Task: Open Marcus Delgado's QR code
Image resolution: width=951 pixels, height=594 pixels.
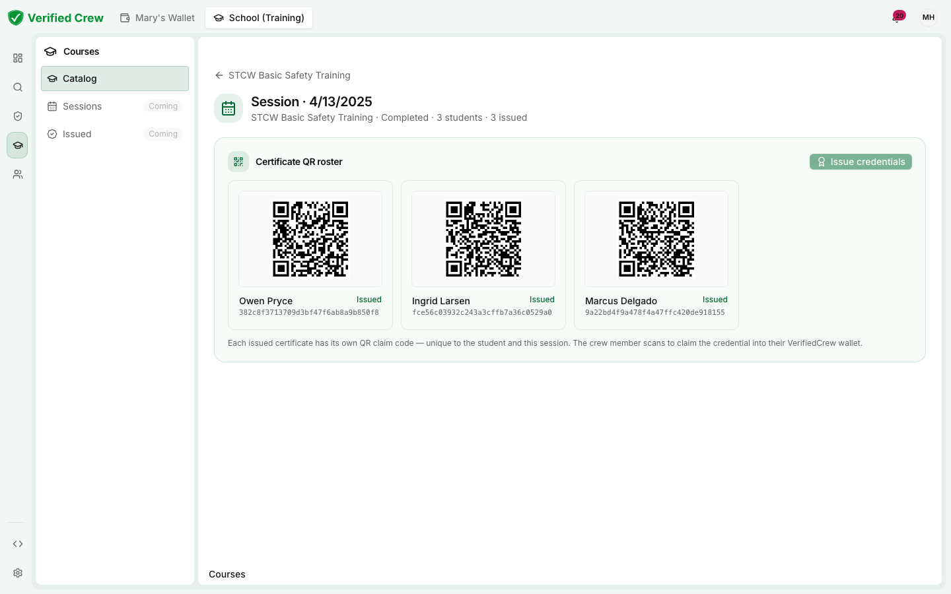Action: [656, 239]
